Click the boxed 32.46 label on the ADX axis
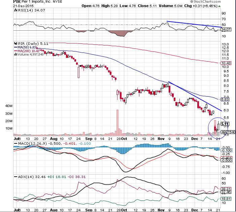The height and width of the screenshot is (212, 236). click(x=226, y=192)
